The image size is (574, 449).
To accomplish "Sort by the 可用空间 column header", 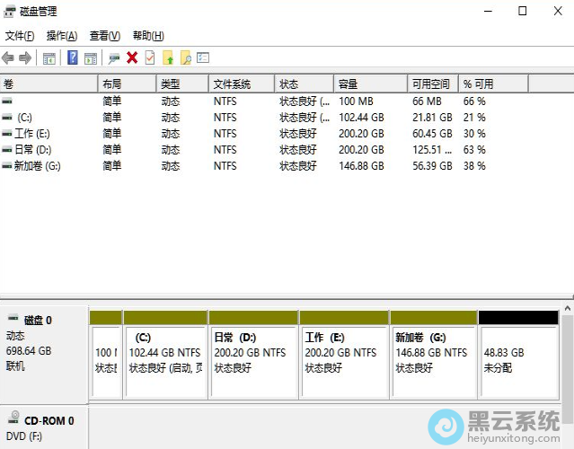I will 430,84.
